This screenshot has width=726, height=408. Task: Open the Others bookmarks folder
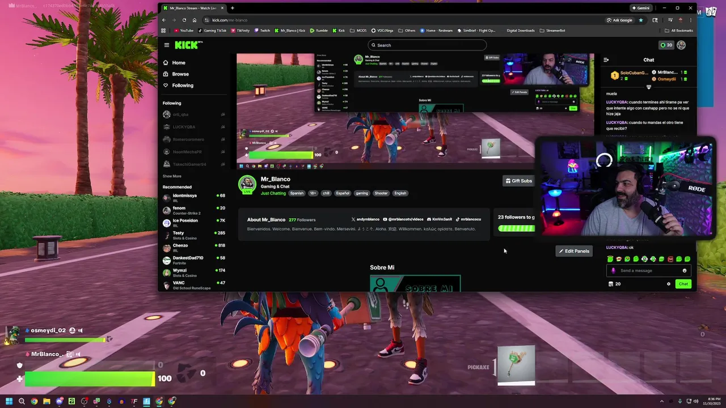[407, 31]
